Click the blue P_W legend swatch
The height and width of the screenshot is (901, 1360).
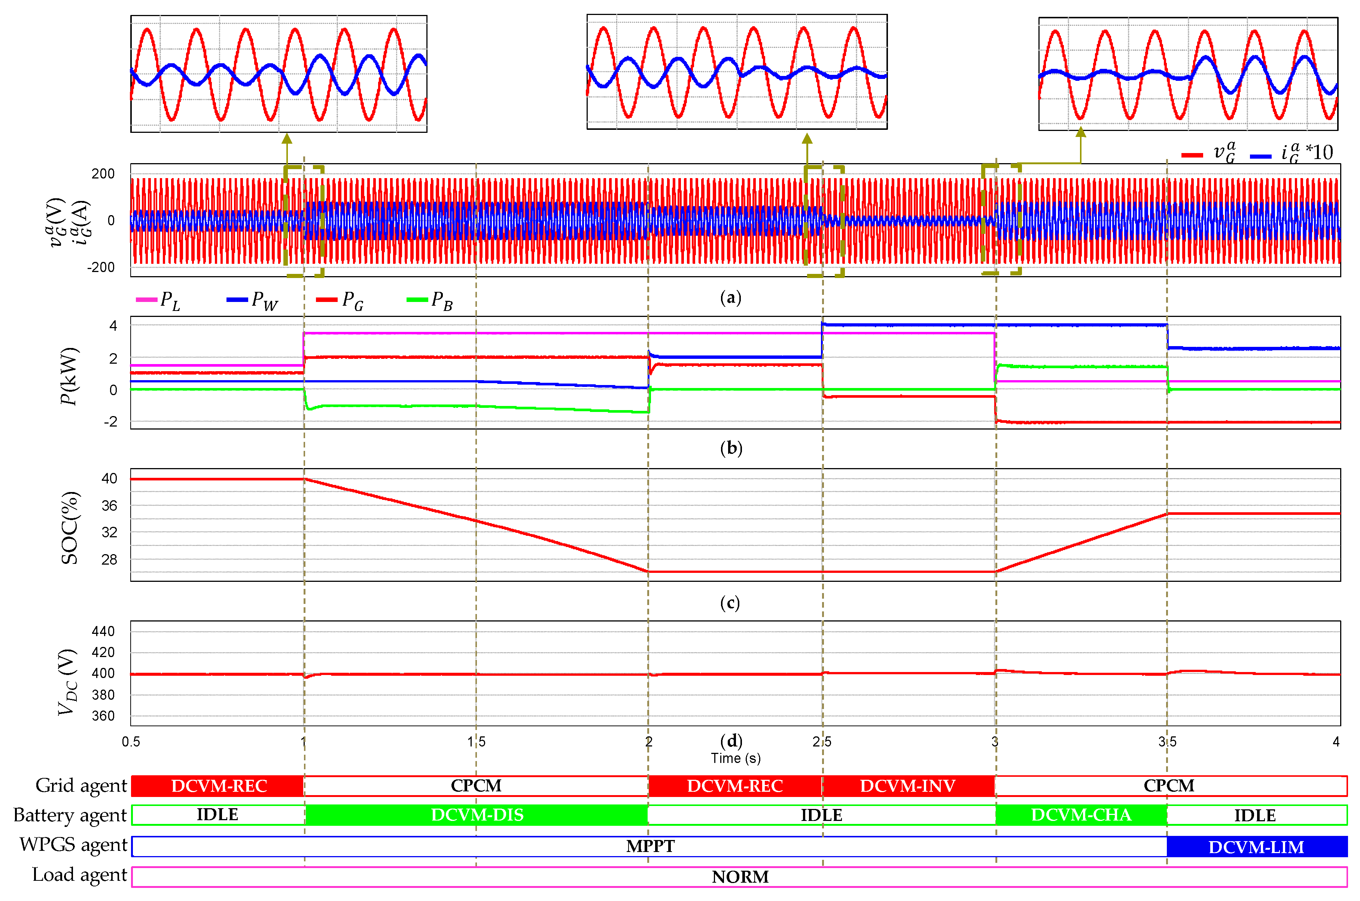pyautogui.click(x=237, y=299)
